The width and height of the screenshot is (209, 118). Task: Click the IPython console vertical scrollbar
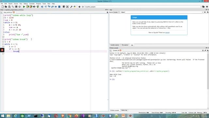point(208,80)
